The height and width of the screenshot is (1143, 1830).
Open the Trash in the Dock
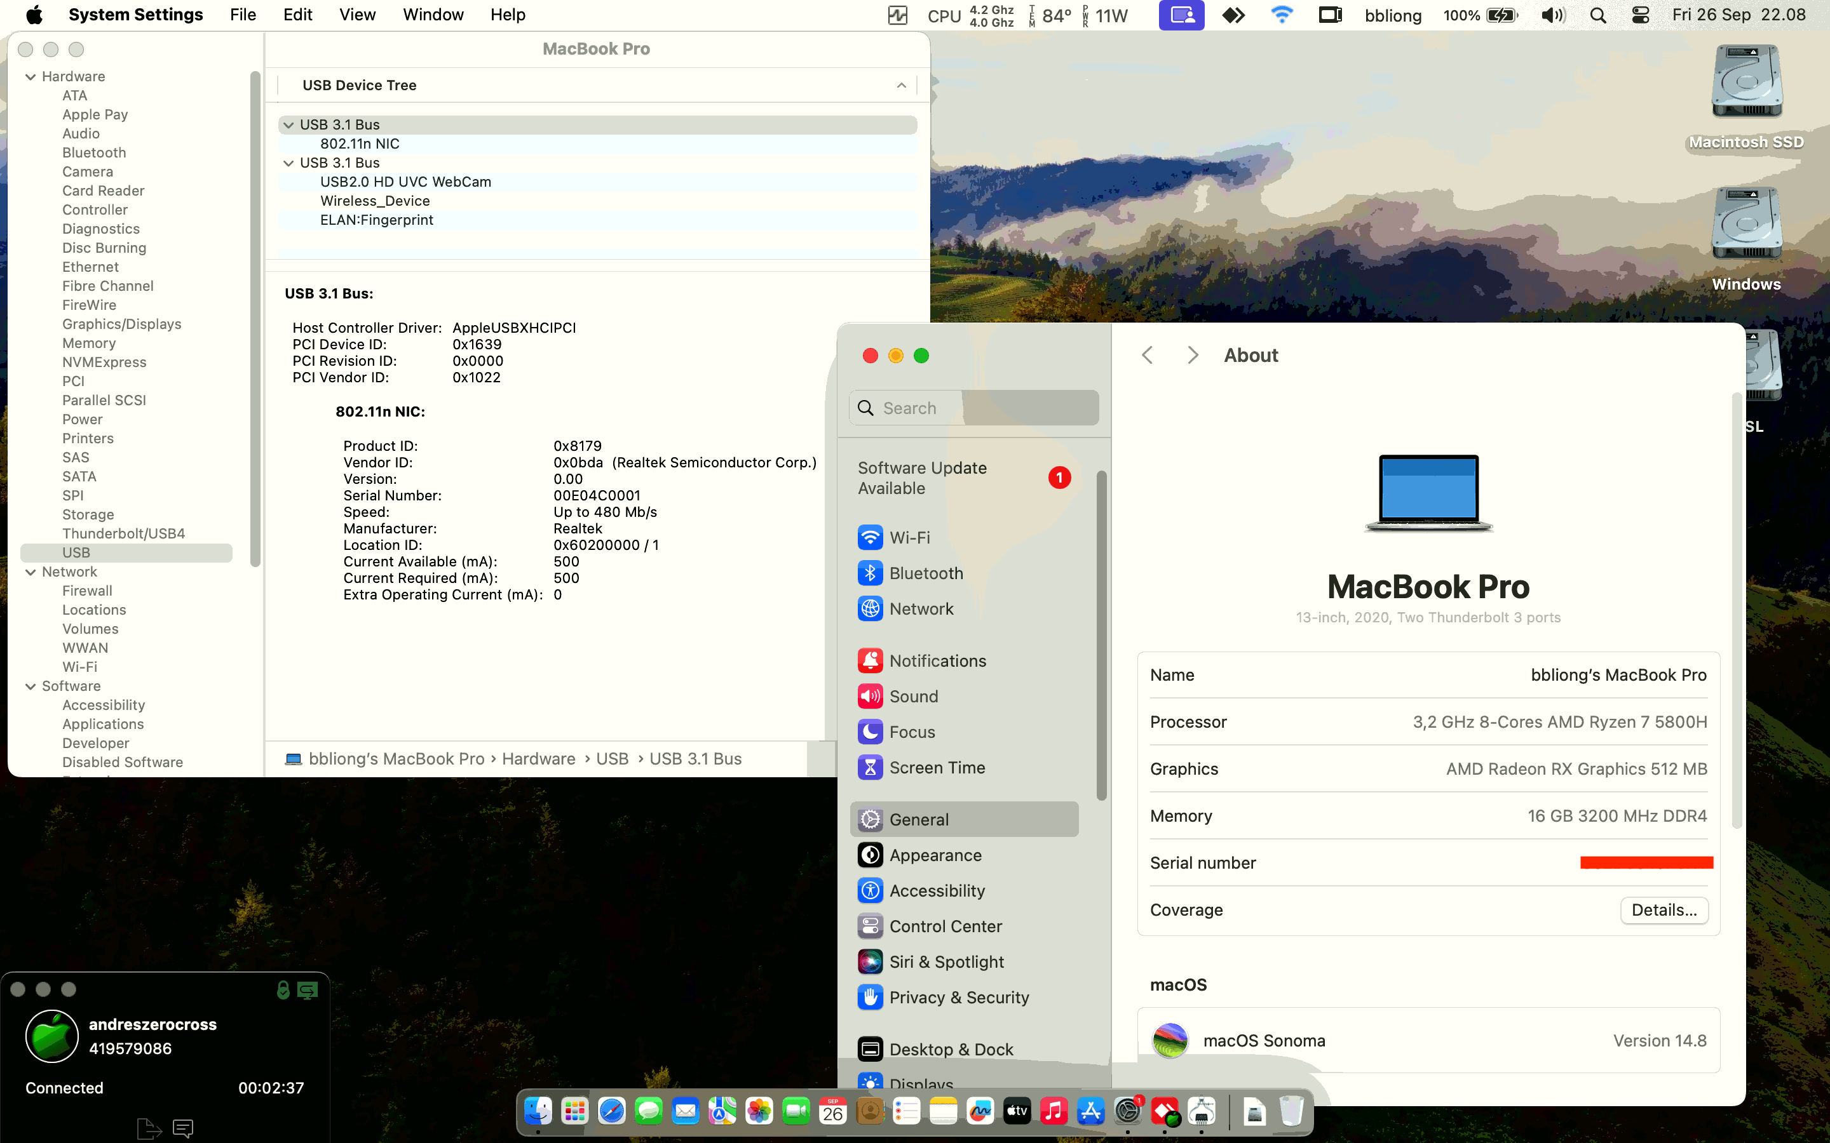(x=1292, y=1111)
